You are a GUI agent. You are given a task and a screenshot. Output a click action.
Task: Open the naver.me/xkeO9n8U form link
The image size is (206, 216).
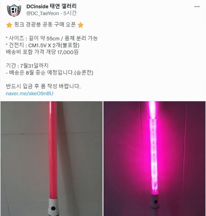coord(30,93)
